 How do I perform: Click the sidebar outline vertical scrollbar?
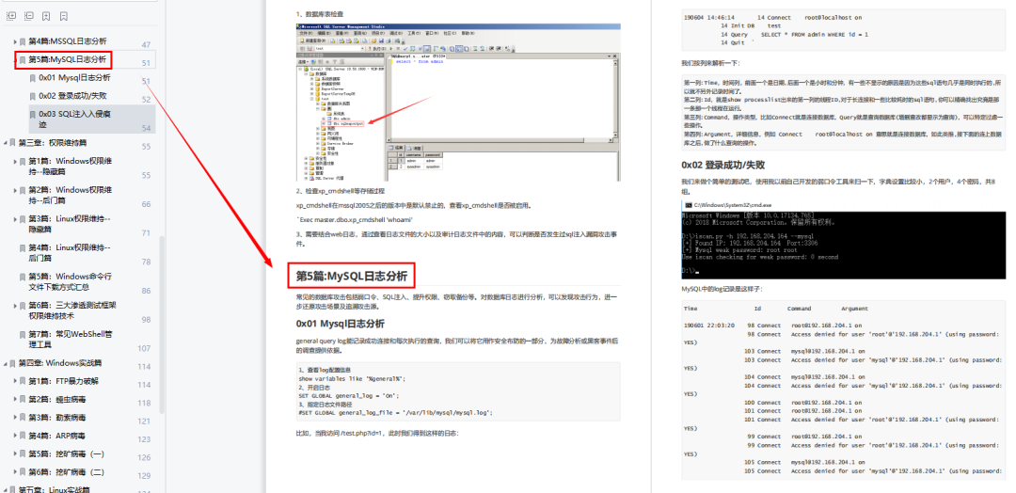coord(162,324)
